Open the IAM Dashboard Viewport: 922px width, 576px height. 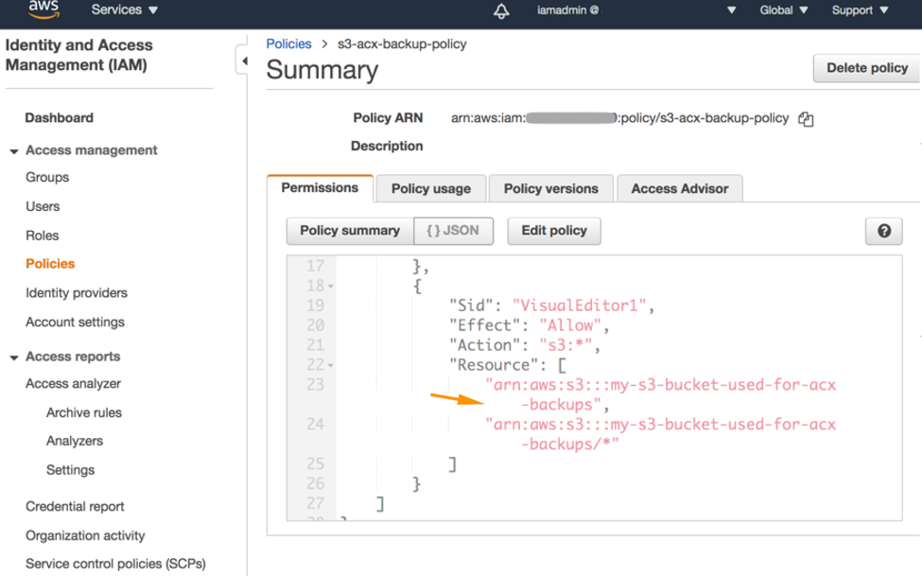(59, 117)
